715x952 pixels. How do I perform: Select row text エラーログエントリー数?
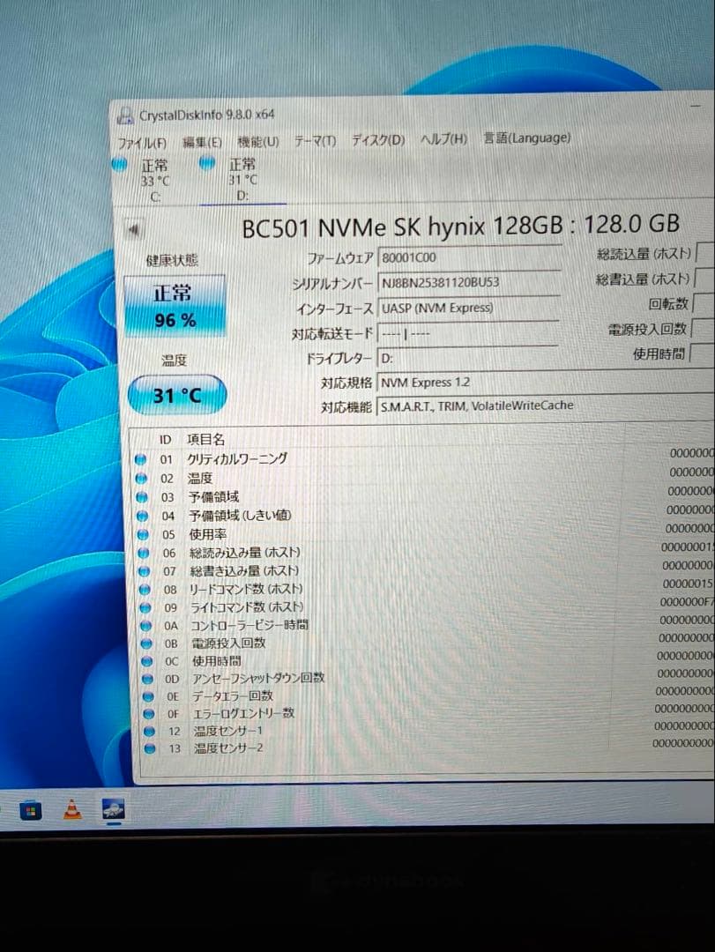pyautogui.click(x=243, y=713)
